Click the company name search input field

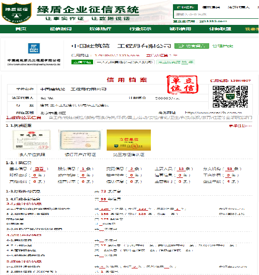point(216,14)
